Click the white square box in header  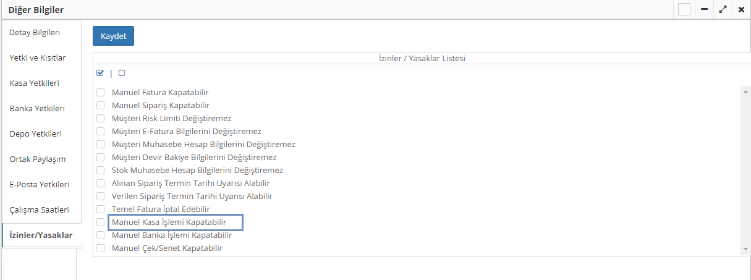click(684, 10)
